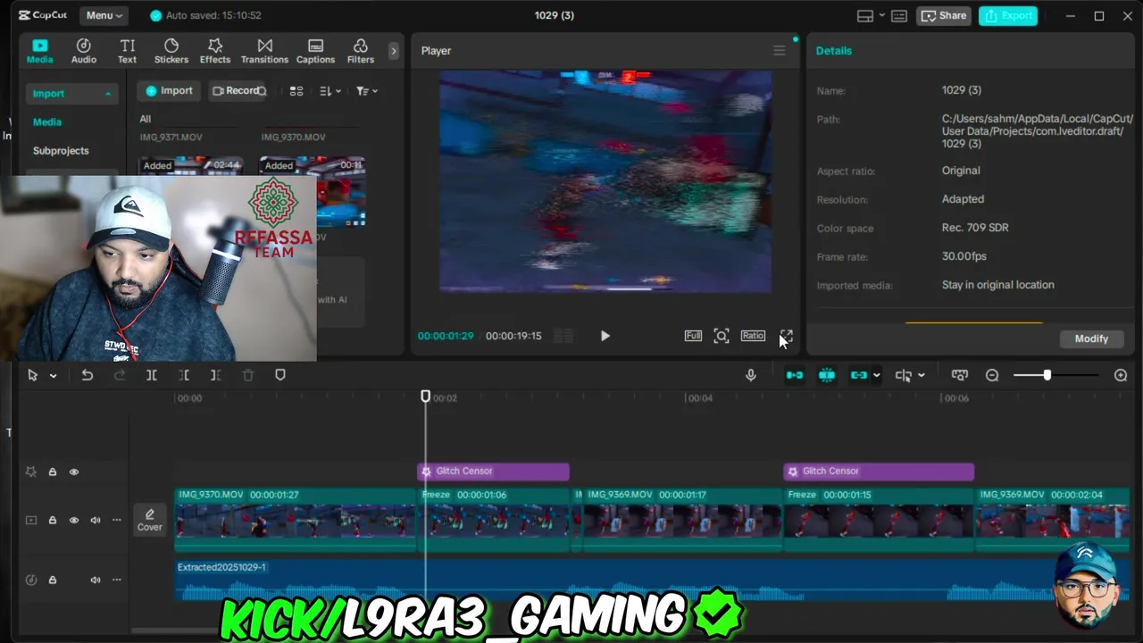This screenshot has width=1143, height=643.
Task: Split the clip at the playhead
Action: coord(152,375)
